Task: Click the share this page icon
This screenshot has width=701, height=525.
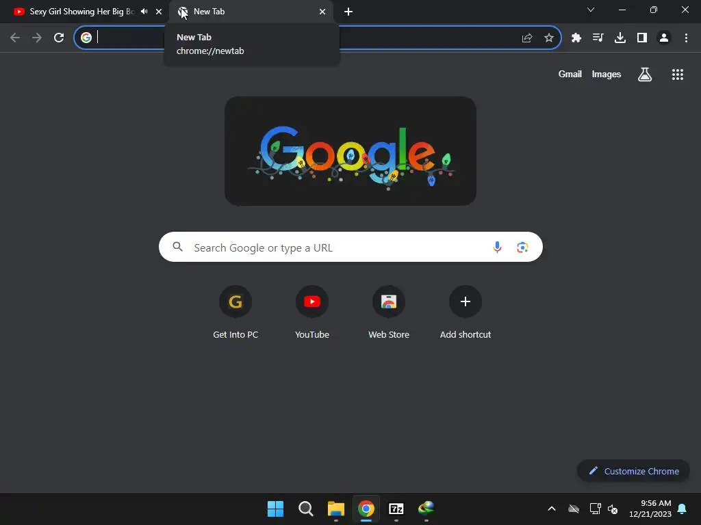Action: click(x=527, y=38)
